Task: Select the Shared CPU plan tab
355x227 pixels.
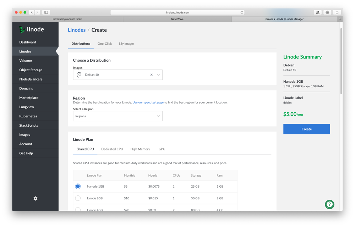Action: coord(85,149)
